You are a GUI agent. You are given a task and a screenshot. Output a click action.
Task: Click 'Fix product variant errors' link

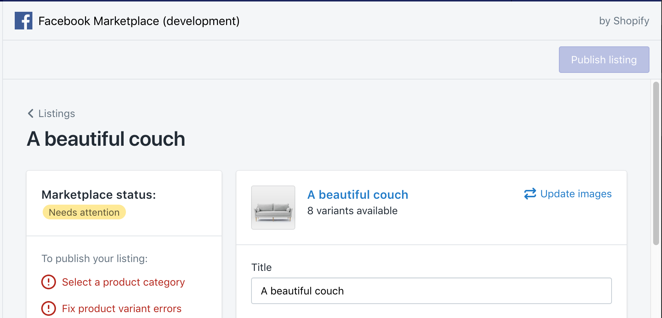pyautogui.click(x=122, y=308)
